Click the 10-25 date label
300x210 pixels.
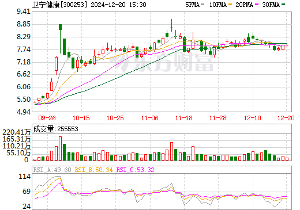(x=115, y=118)
